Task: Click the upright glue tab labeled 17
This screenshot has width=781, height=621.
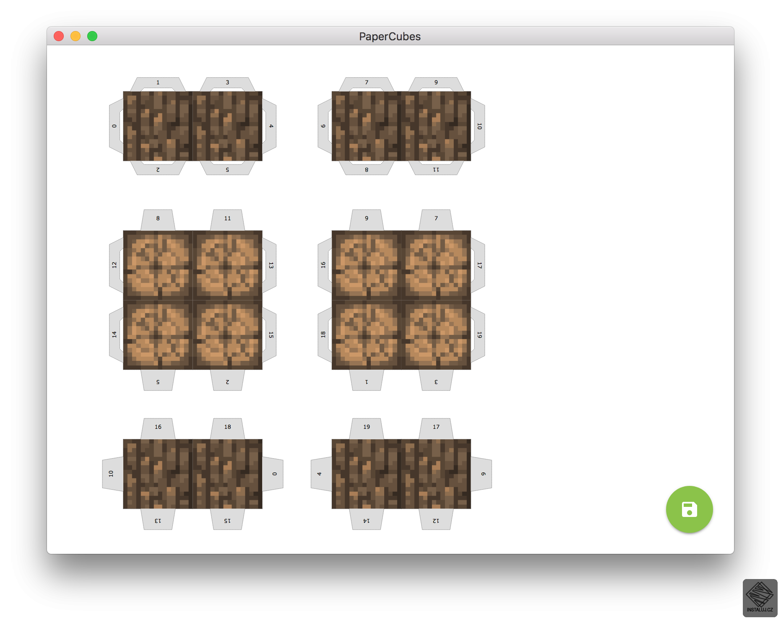Action: click(x=436, y=428)
